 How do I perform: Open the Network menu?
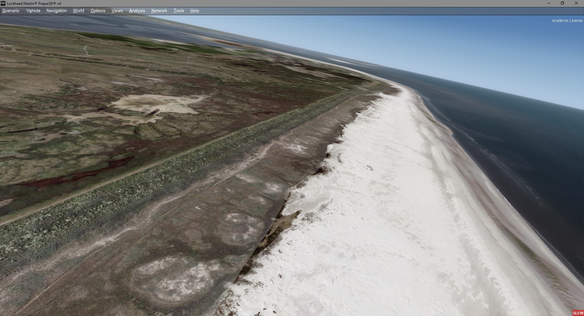coord(159,11)
